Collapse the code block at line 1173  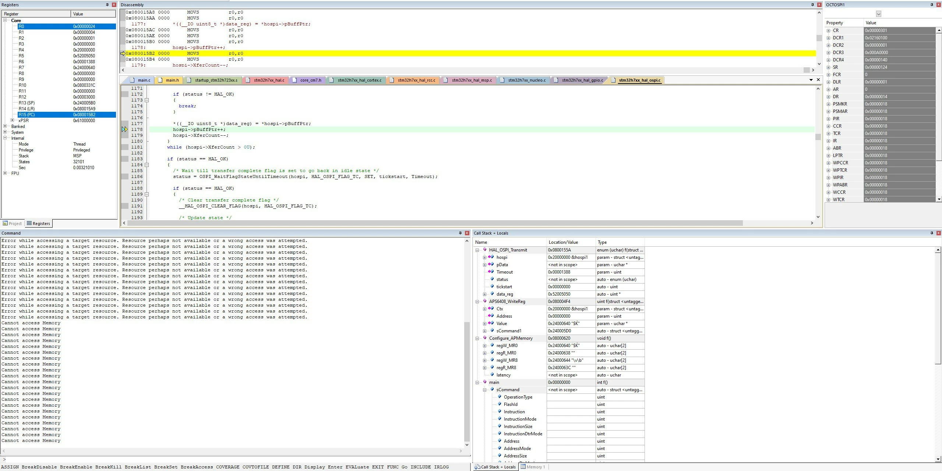147,100
